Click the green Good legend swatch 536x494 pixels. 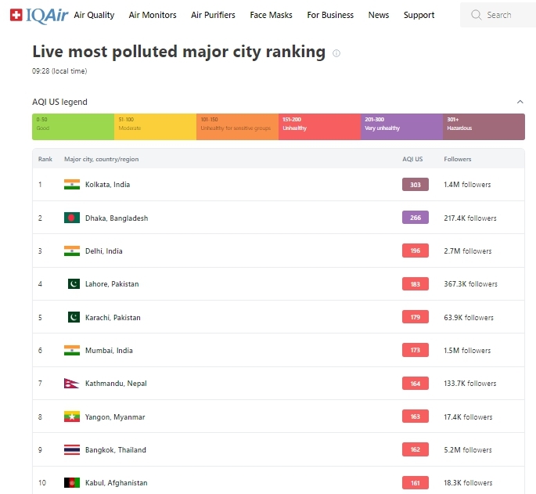click(x=73, y=127)
